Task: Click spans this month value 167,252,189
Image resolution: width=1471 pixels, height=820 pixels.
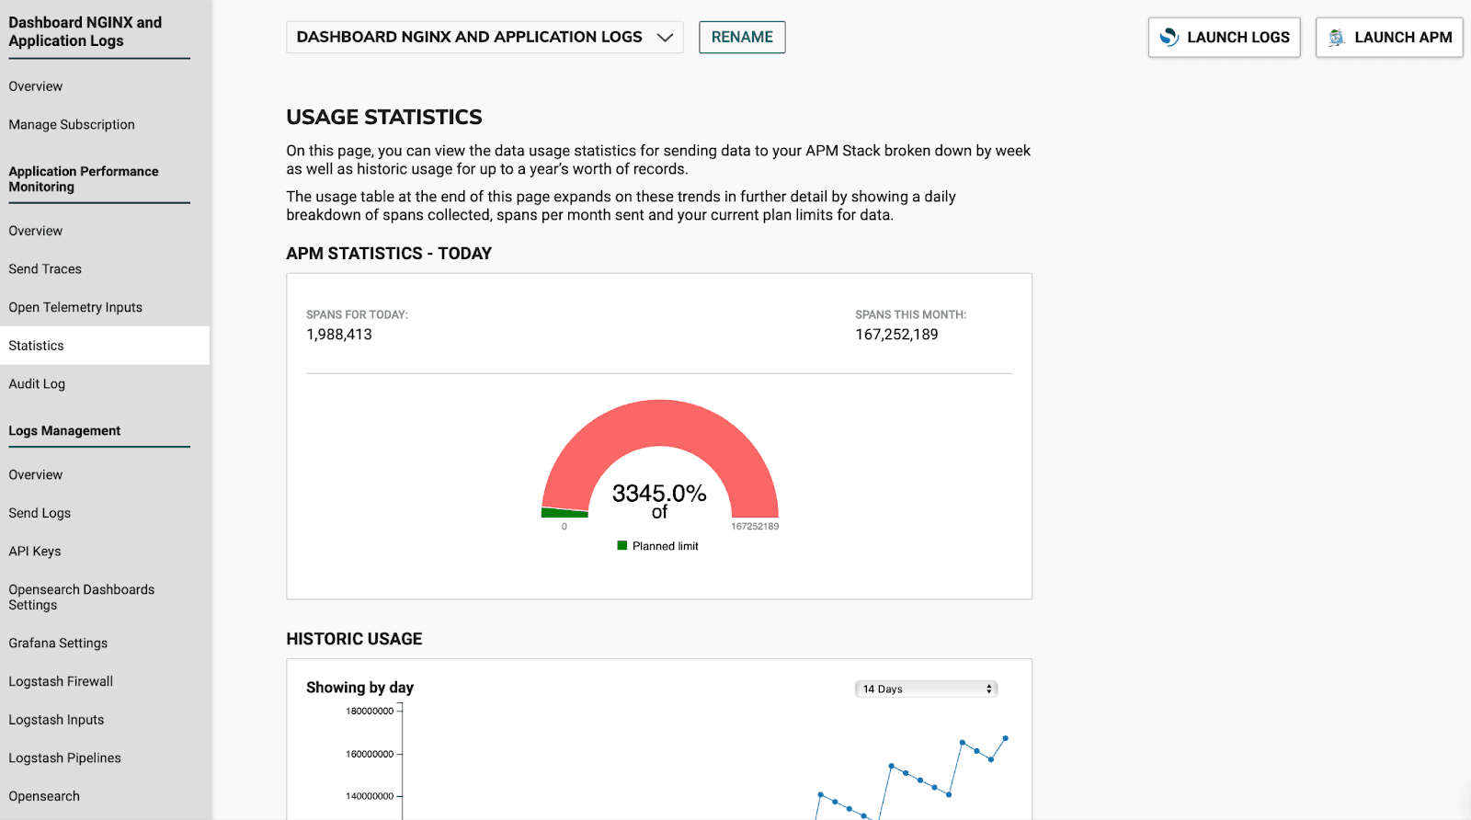Action: tap(896, 335)
